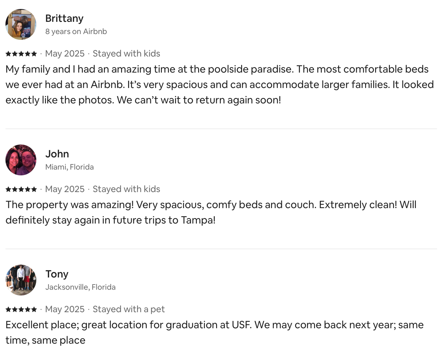
Task: Click John's circular profile picture
Action: coord(21,160)
